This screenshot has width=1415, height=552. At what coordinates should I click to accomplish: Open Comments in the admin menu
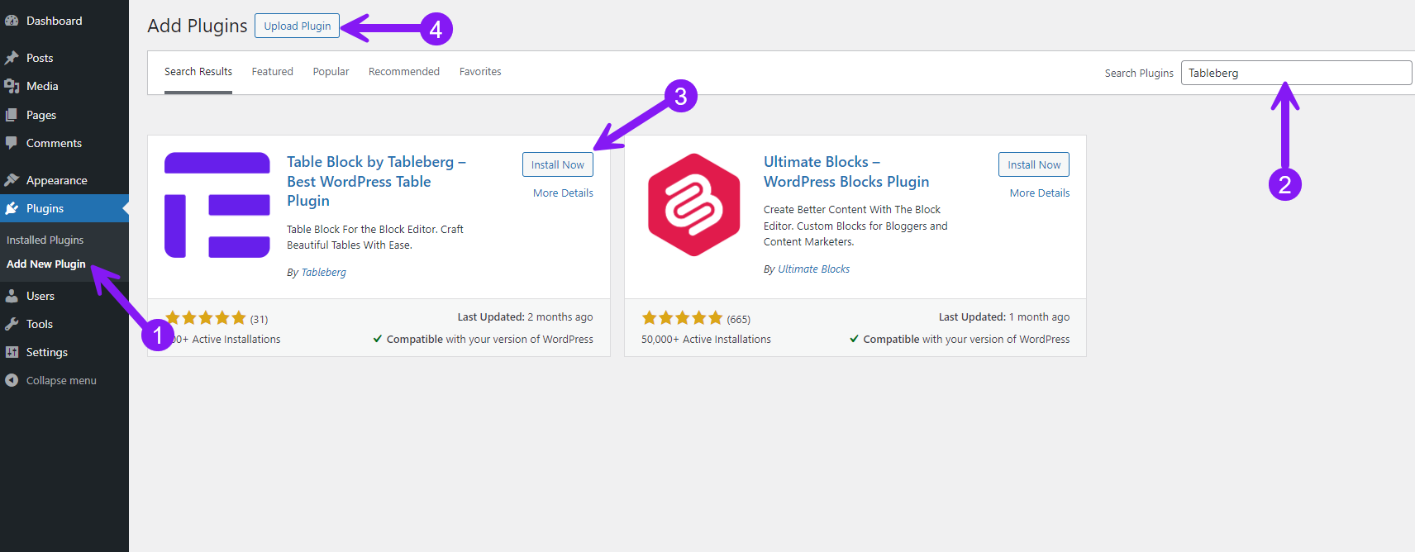point(64,143)
